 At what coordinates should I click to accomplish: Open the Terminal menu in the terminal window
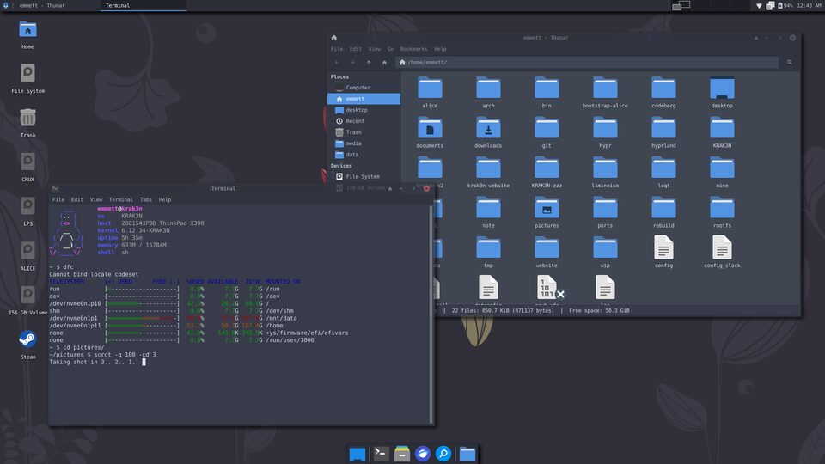[x=121, y=200]
